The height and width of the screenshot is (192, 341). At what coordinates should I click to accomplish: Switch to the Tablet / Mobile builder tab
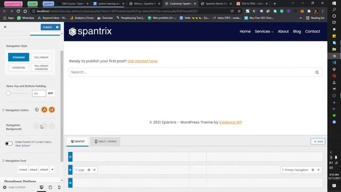(105, 141)
